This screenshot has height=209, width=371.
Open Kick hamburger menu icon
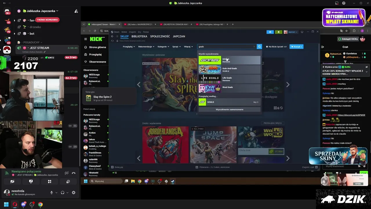click(86, 39)
